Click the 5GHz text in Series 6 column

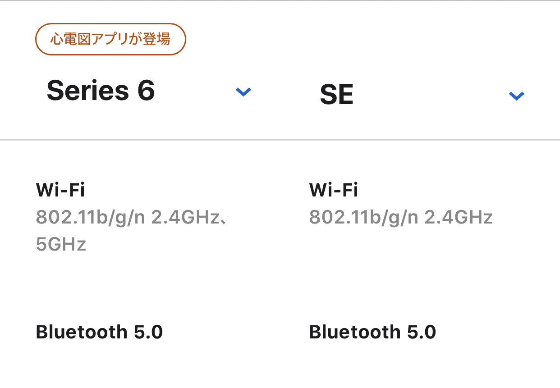(x=61, y=245)
